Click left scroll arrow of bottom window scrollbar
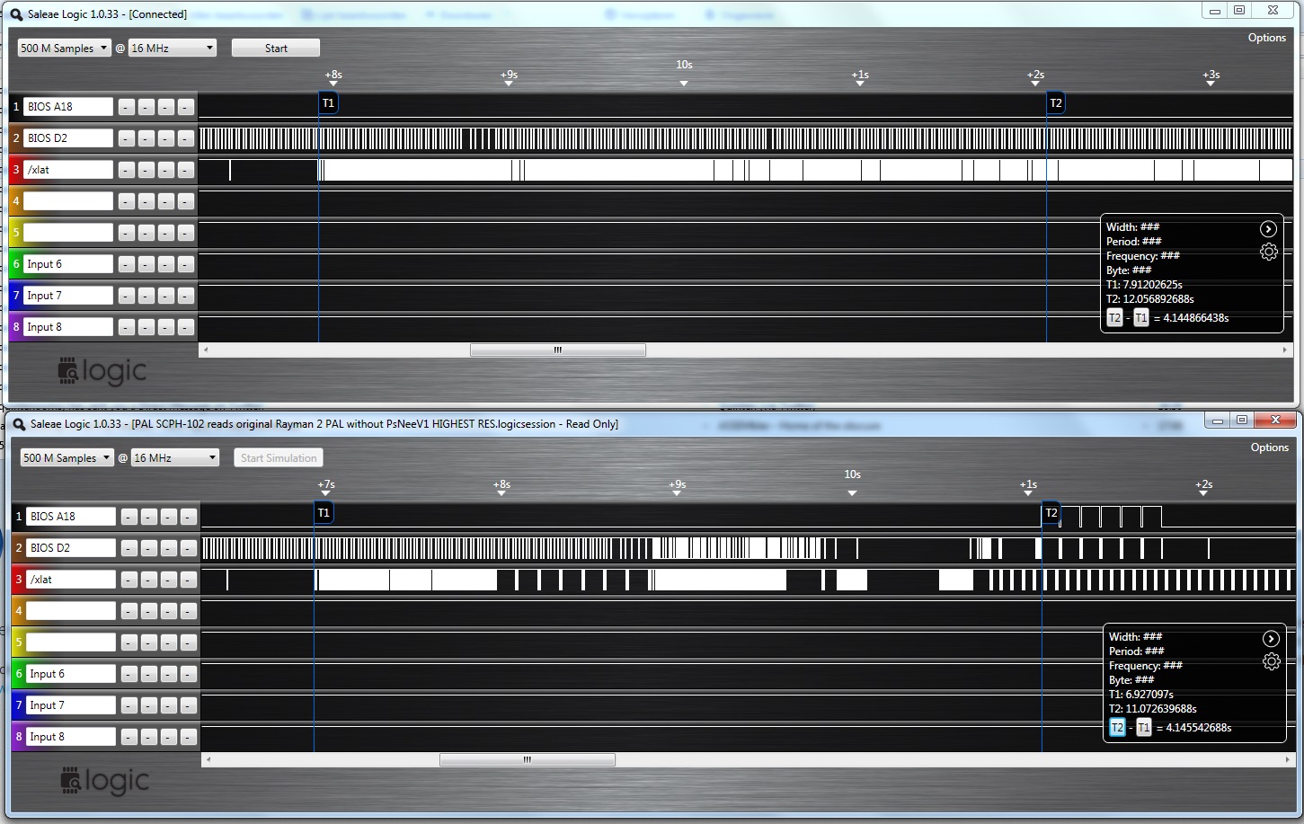This screenshot has height=824, width=1304. point(208,760)
